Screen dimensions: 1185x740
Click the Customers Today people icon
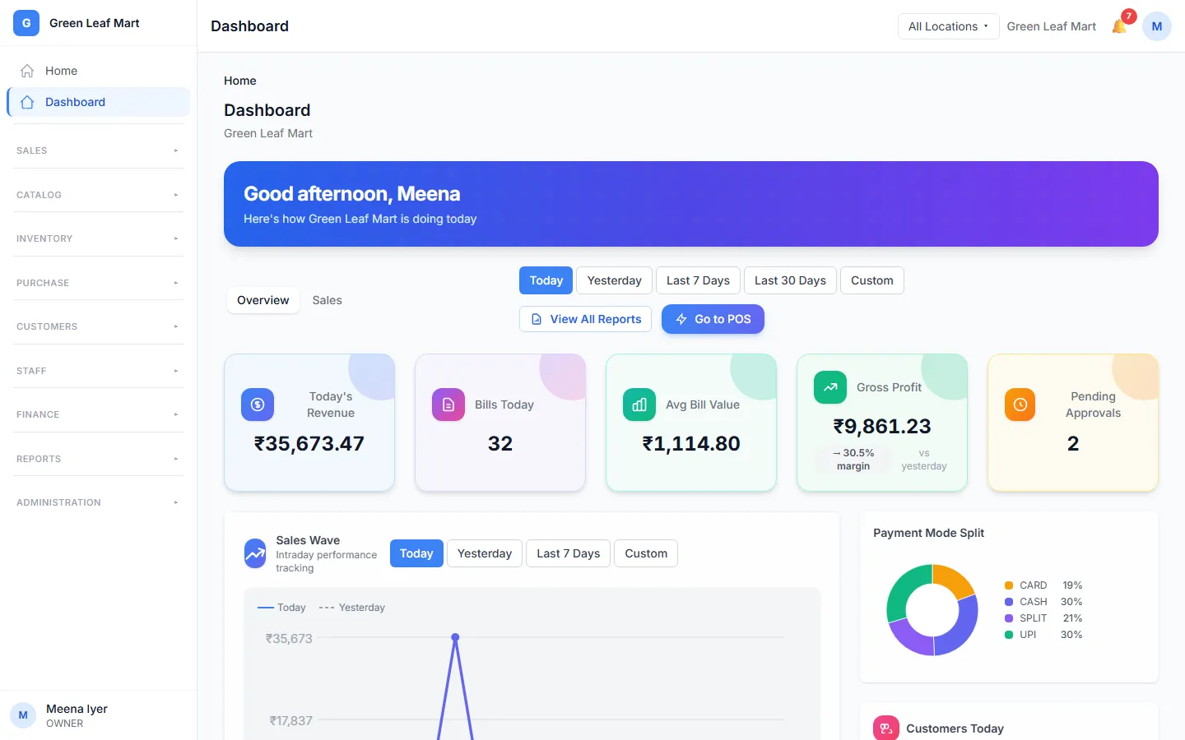tap(886, 728)
